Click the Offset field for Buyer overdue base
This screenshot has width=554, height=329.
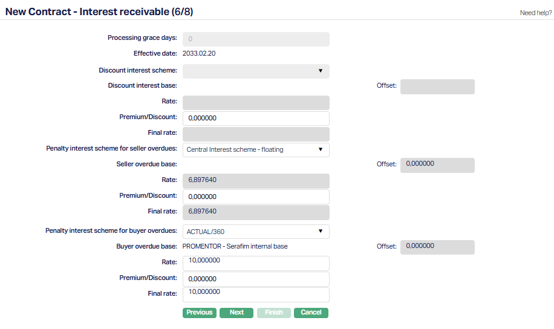pyautogui.click(x=437, y=247)
